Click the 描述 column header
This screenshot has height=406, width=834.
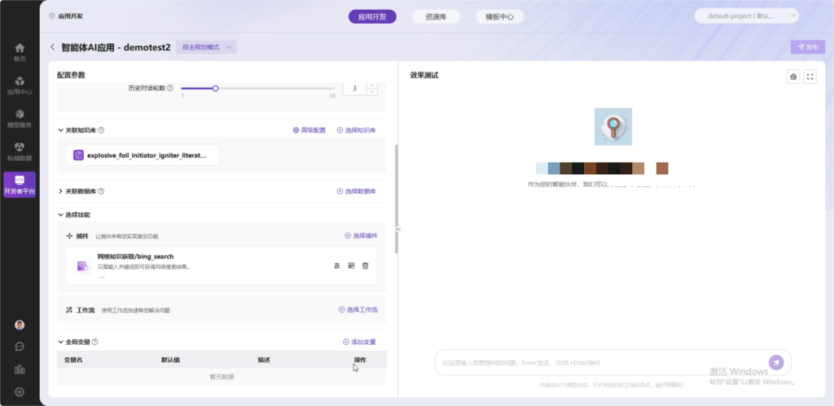264,360
